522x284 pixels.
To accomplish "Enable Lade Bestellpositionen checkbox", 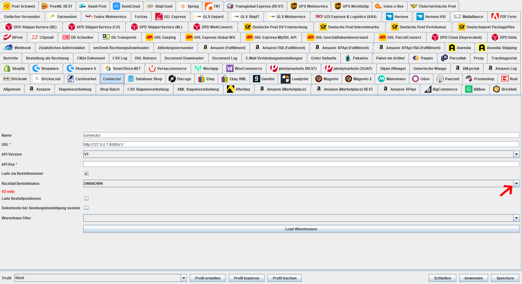I will pos(86,198).
